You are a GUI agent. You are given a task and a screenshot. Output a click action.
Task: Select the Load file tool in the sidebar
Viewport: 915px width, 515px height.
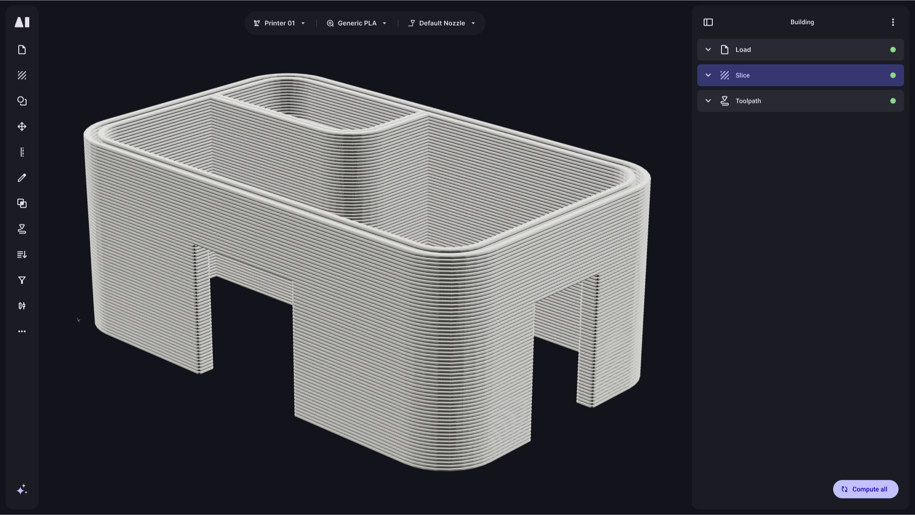tap(22, 50)
